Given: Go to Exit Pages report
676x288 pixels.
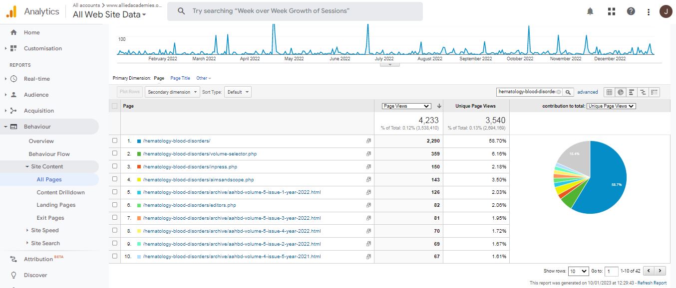Looking at the screenshot, I should (50, 218).
